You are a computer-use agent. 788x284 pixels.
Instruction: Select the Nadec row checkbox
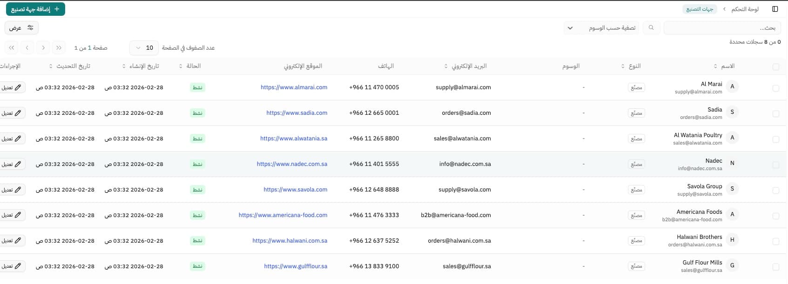pos(775,165)
